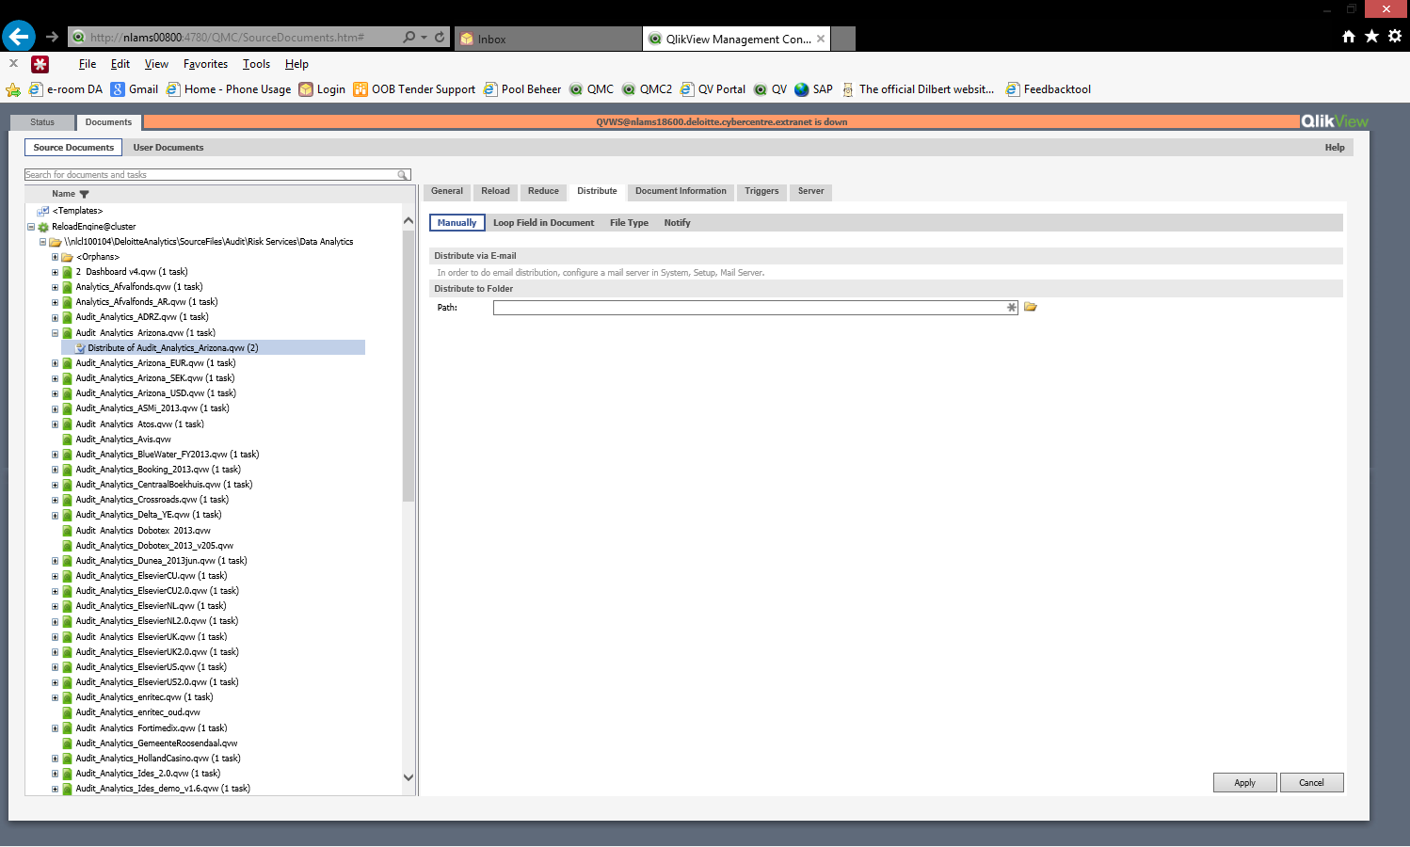The image size is (1410, 847).
Task: Switch to the Inbox browser tab
Action: tap(548, 39)
